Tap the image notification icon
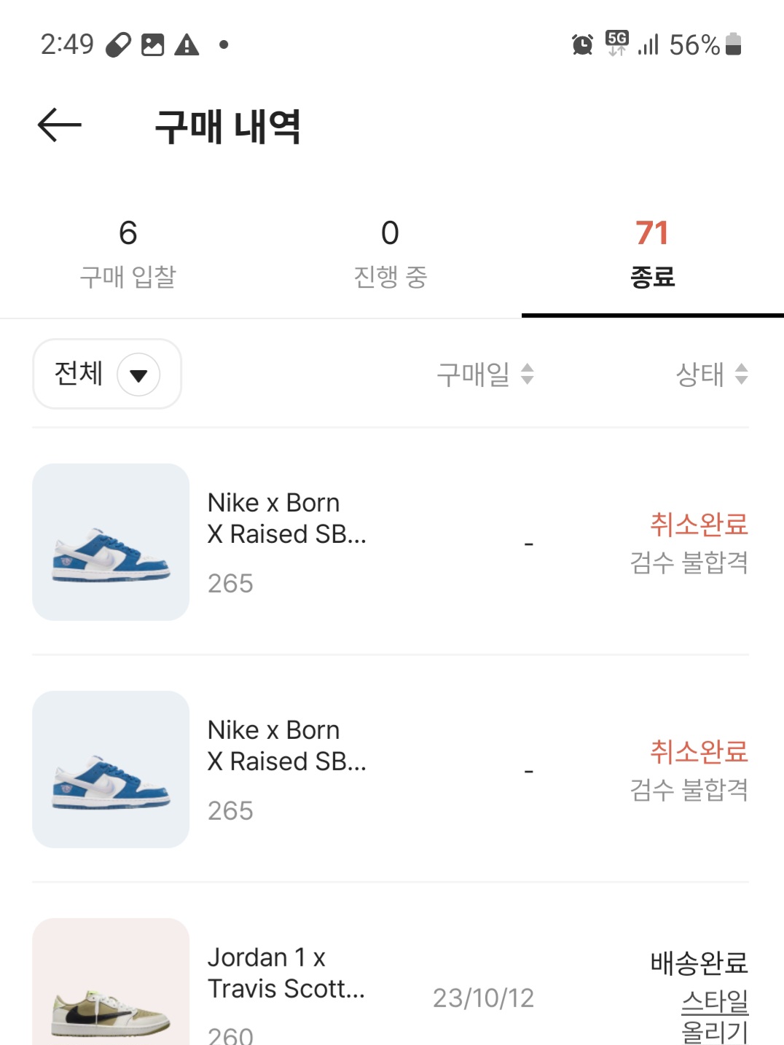Screen dimensions: 784x1045 (152, 45)
